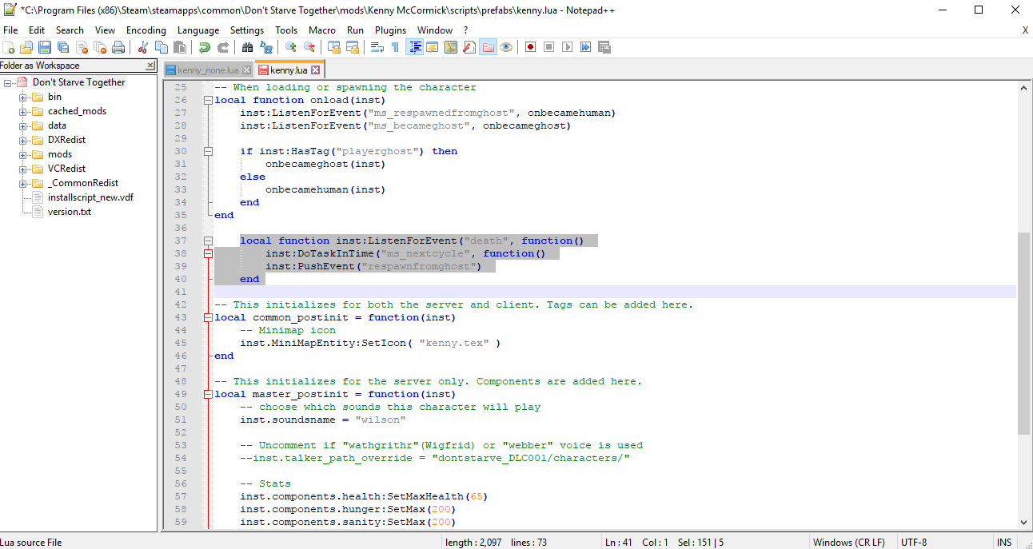The width and height of the screenshot is (1033, 549).
Task: Select version.txt in the workspace tree
Action: (x=69, y=212)
